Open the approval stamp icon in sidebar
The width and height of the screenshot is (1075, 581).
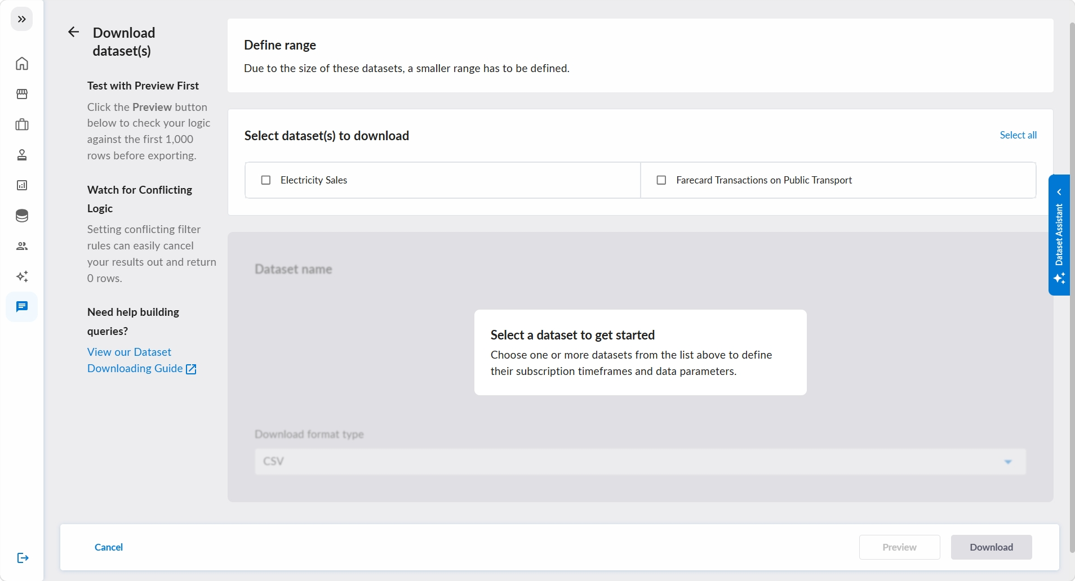point(22,155)
